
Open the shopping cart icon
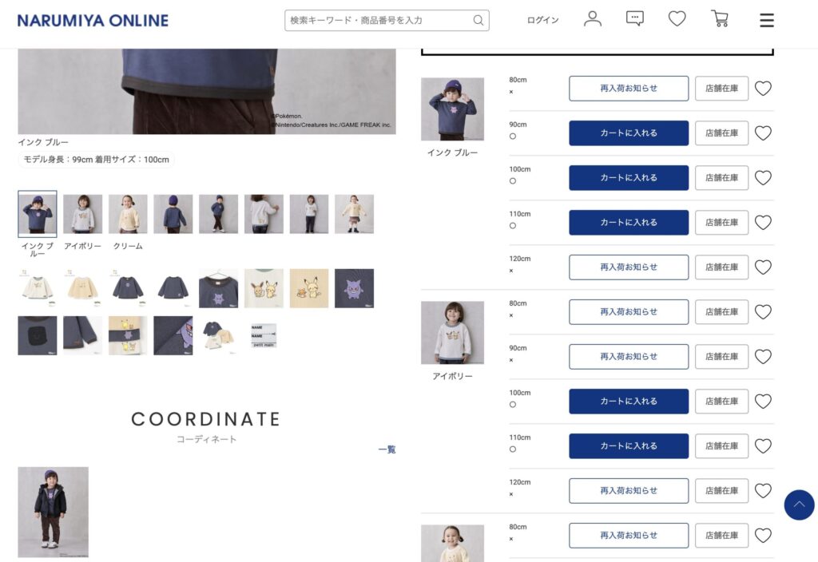[x=720, y=19]
